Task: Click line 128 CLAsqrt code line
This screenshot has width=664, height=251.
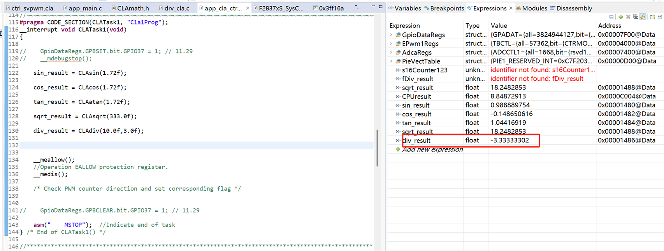Action: 85,116
